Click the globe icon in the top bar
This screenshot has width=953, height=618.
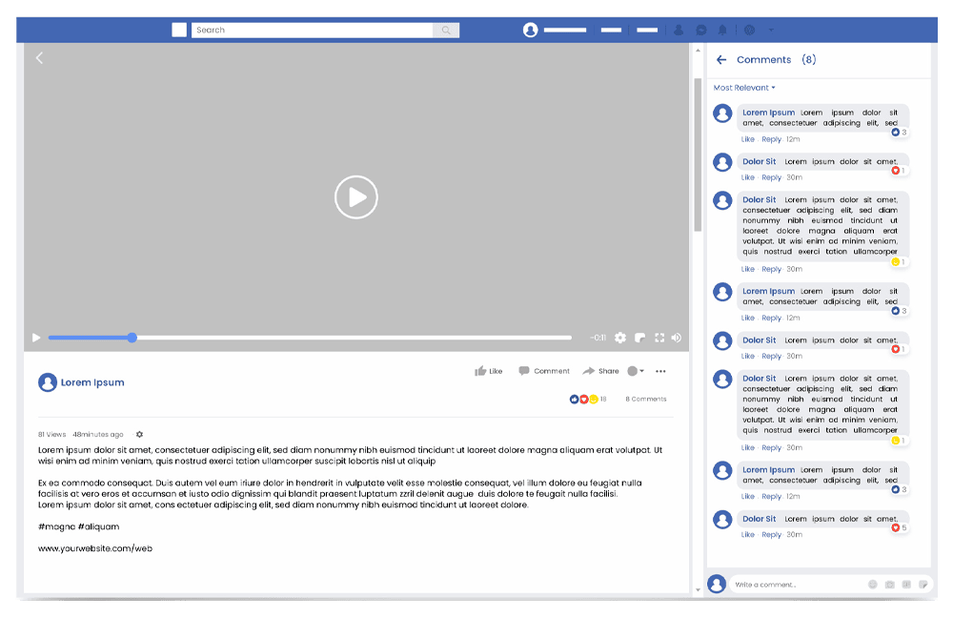[749, 30]
